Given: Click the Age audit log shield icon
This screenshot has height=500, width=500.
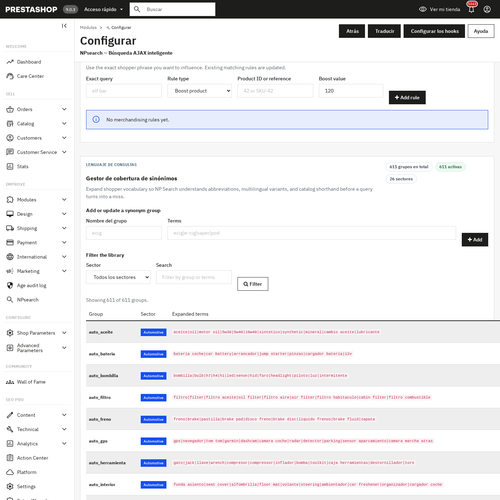Looking at the screenshot, I should [10, 285].
